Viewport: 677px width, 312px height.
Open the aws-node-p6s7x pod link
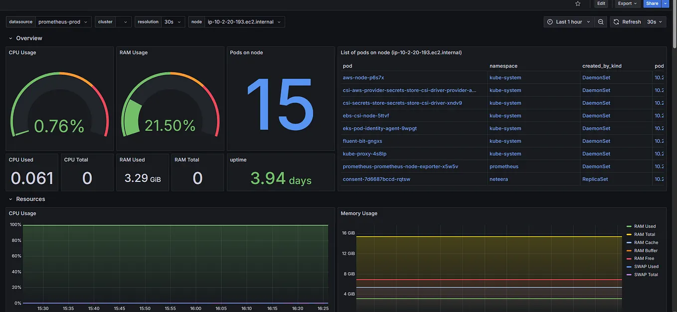(x=363, y=78)
